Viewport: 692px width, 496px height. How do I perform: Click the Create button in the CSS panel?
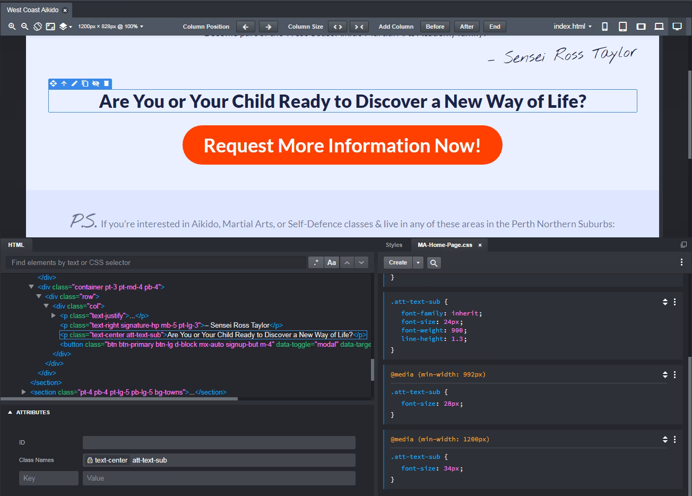397,262
